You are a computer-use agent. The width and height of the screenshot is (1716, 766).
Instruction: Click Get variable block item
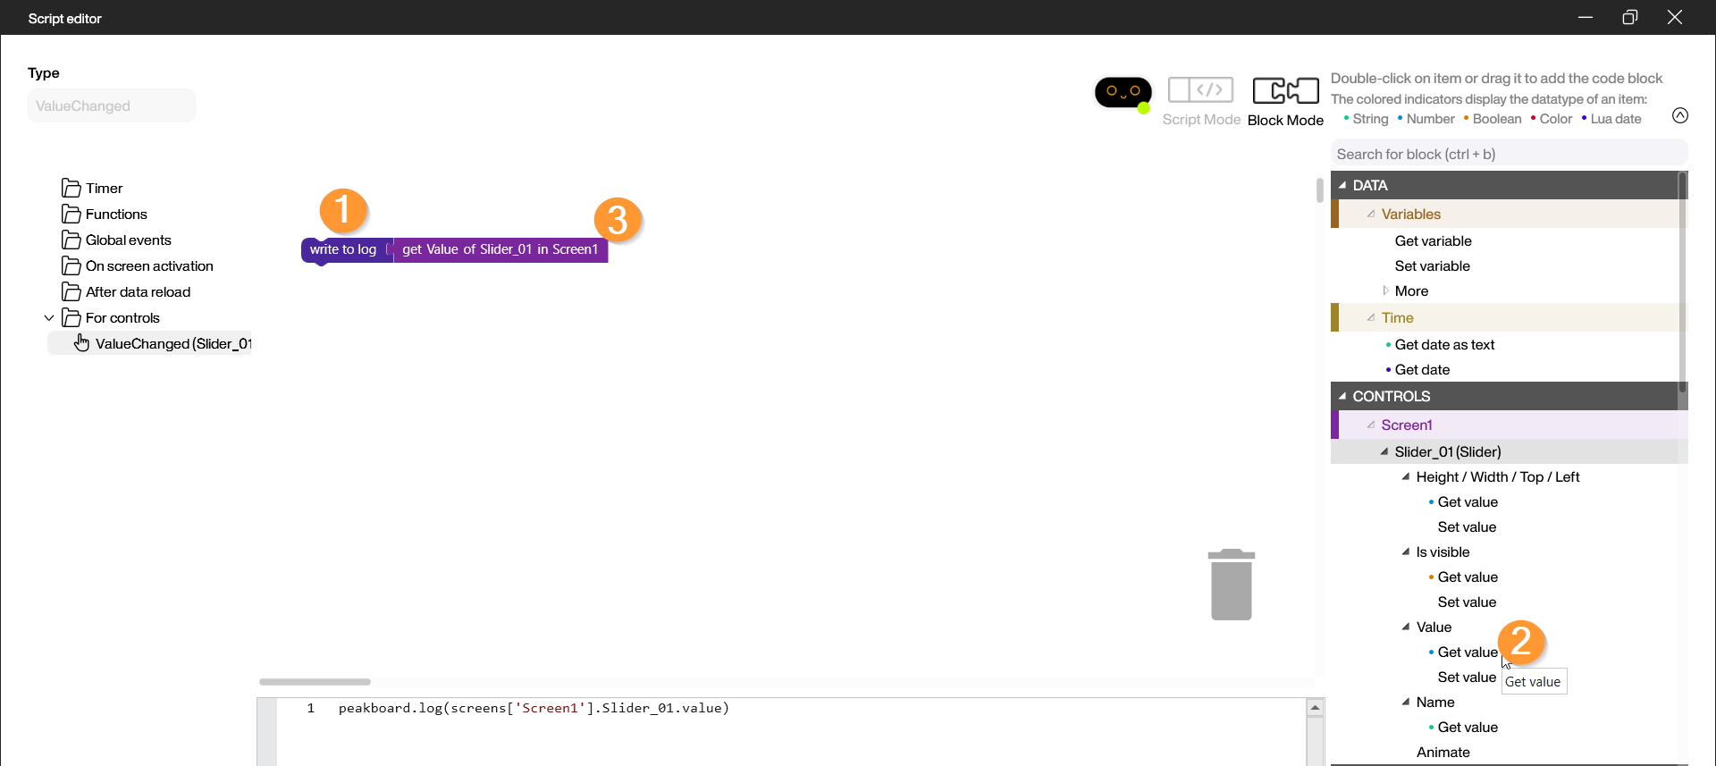(x=1433, y=241)
